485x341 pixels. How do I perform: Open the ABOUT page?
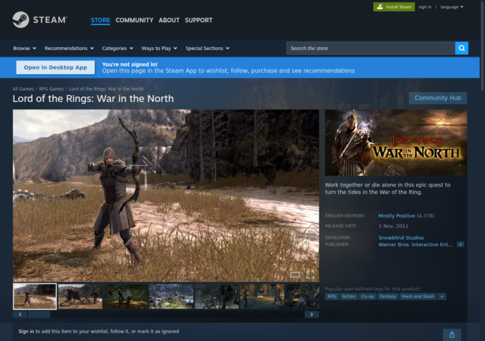[x=169, y=20]
